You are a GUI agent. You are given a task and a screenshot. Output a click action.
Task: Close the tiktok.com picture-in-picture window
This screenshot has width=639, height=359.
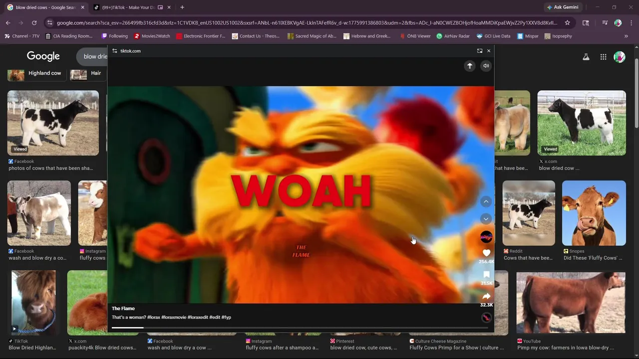click(x=489, y=51)
